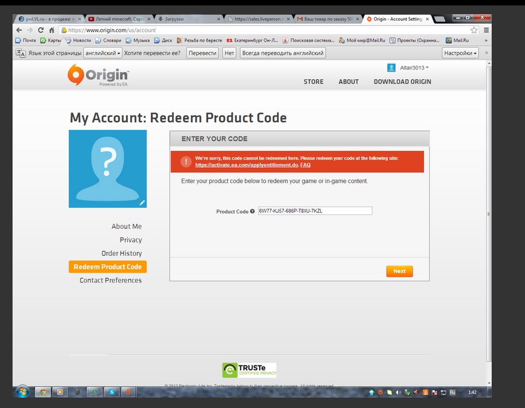
Task: Open the Почта bookmark
Action: coord(26,40)
